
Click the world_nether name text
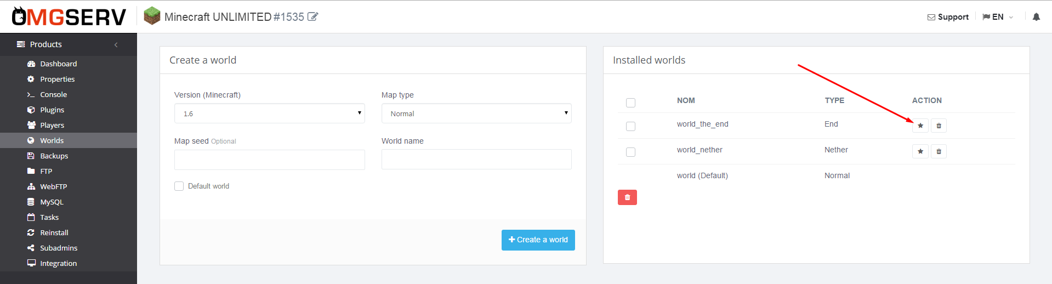tap(700, 150)
